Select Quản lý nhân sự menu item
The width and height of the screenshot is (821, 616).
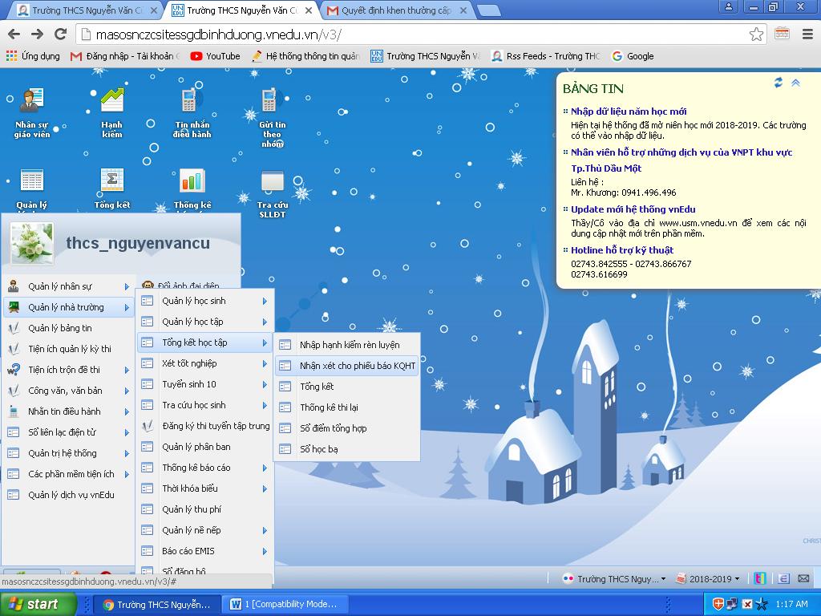click(68, 286)
